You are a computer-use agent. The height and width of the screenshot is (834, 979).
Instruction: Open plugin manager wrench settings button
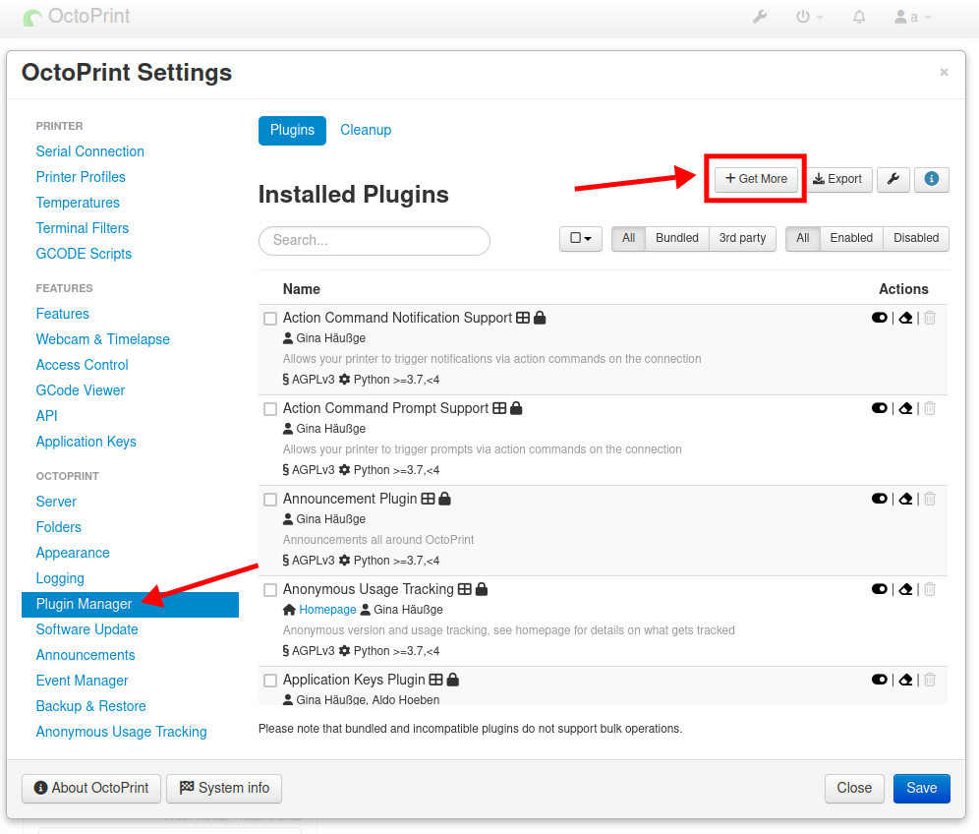893,179
